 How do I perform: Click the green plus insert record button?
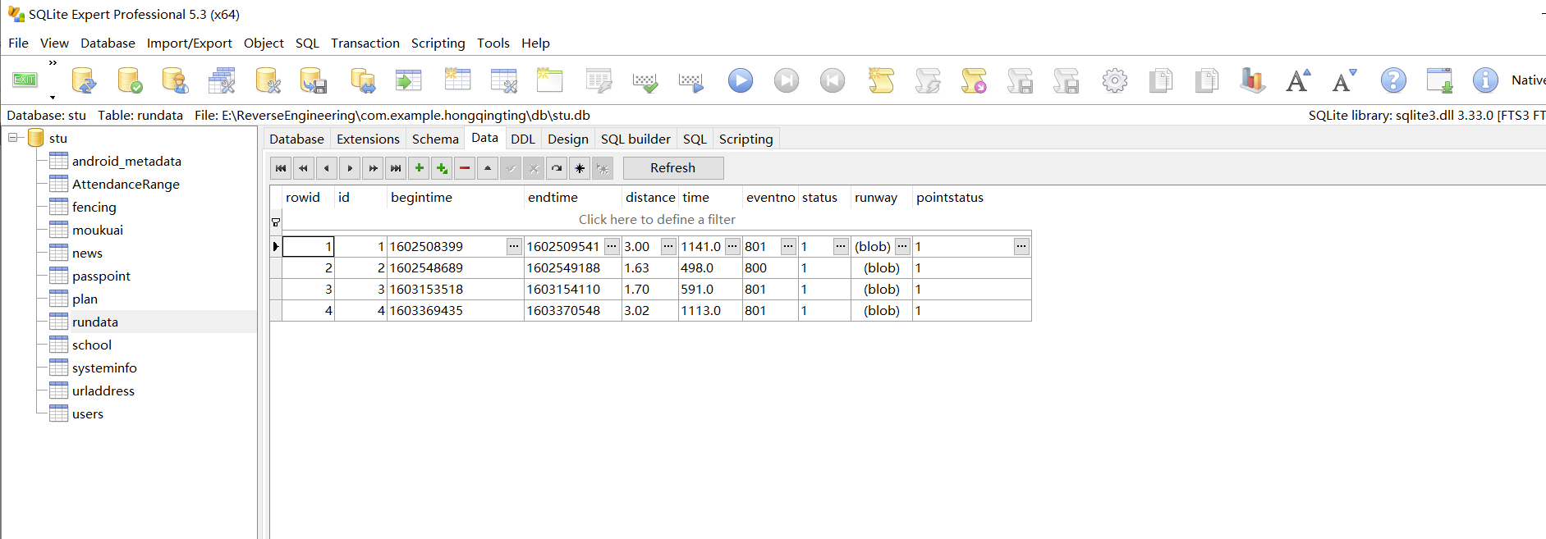419,168
